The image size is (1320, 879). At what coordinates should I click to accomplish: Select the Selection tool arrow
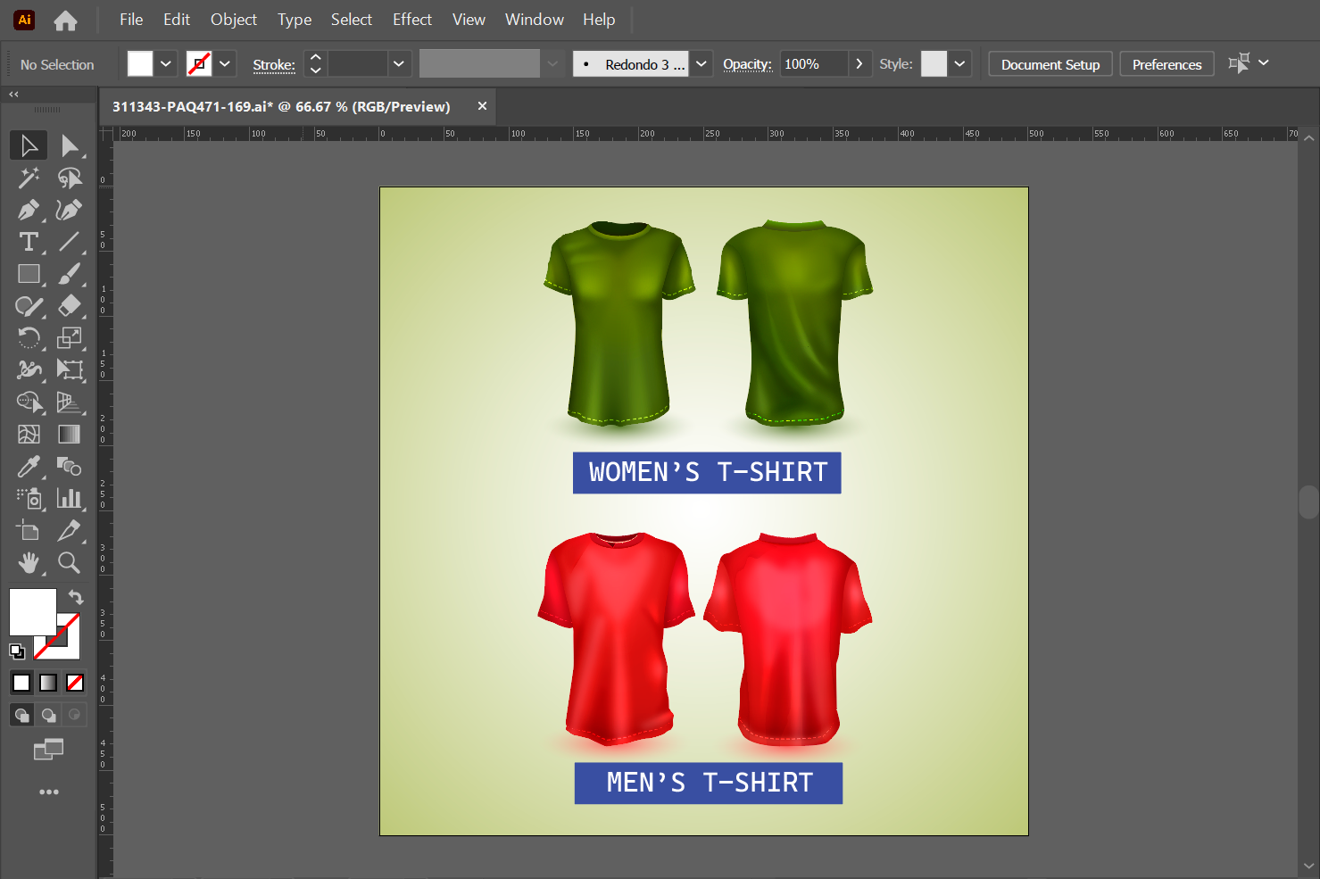click(x=29, y=145)
